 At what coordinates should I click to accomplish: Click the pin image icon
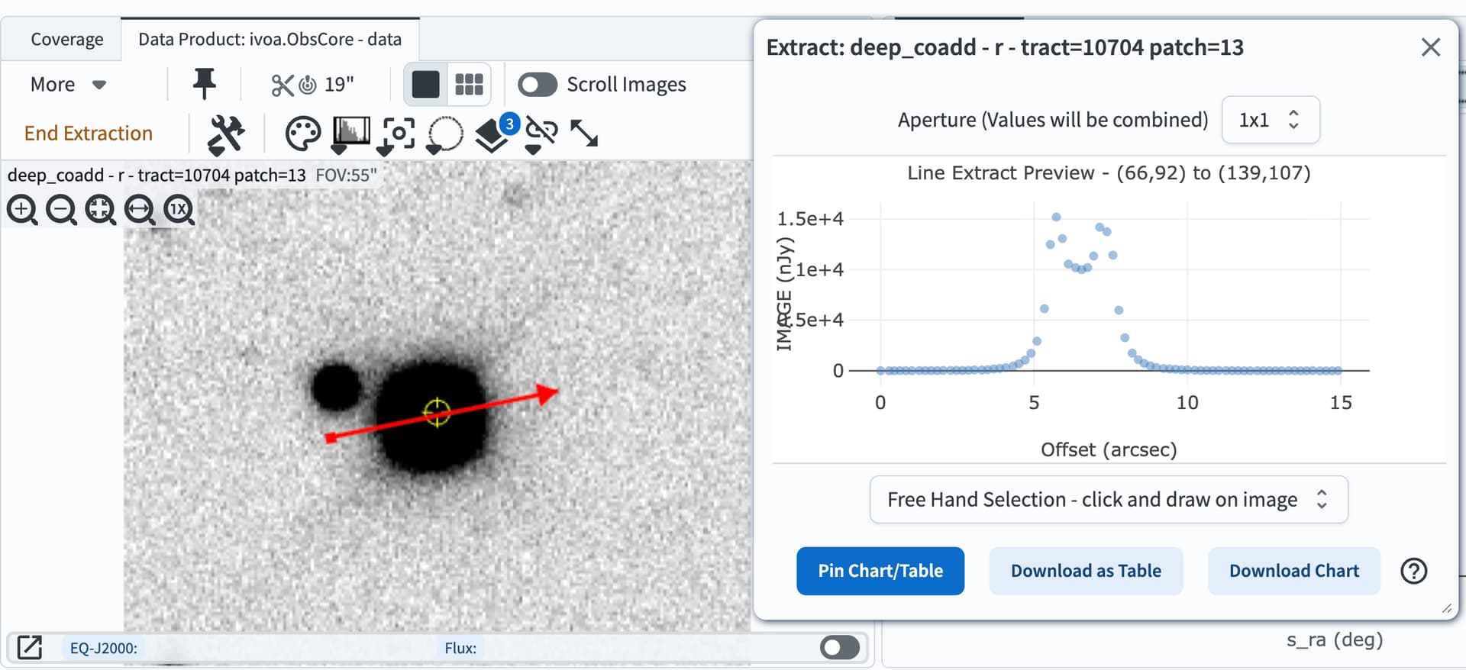pos(204,84)
